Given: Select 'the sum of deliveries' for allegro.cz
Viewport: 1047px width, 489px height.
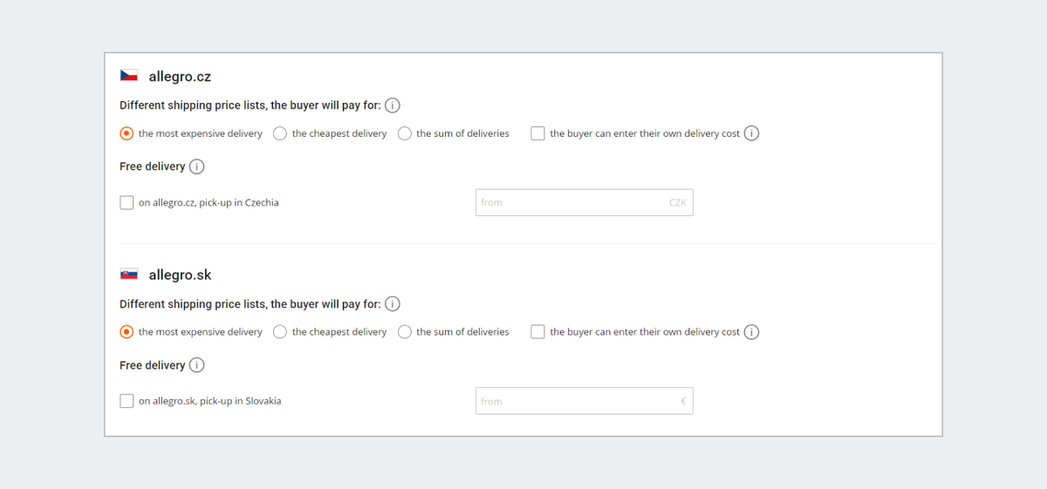Looking at the screenshot, I should [x=405, y=133].
